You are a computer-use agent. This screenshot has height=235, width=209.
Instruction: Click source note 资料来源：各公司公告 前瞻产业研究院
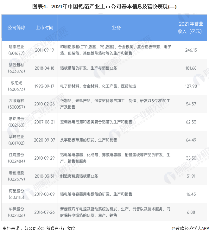pos(39,228)
